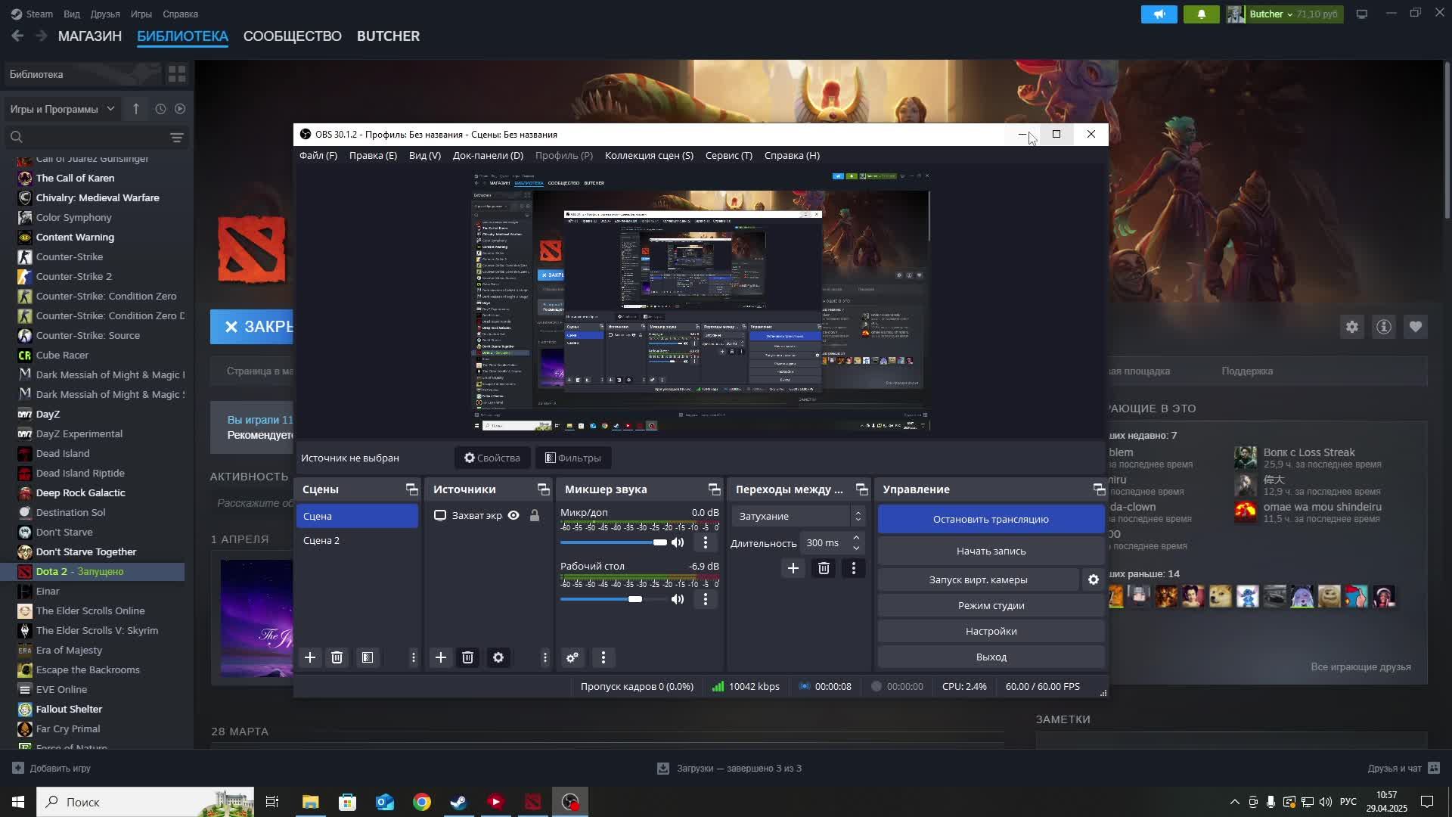The image size is (1452, 817).
Task: Delete selected source with trash icon
Action: click(468, 657)
